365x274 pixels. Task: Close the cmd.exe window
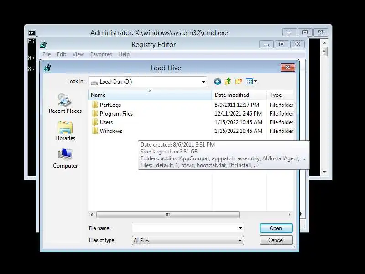click(x=321, y=32)
